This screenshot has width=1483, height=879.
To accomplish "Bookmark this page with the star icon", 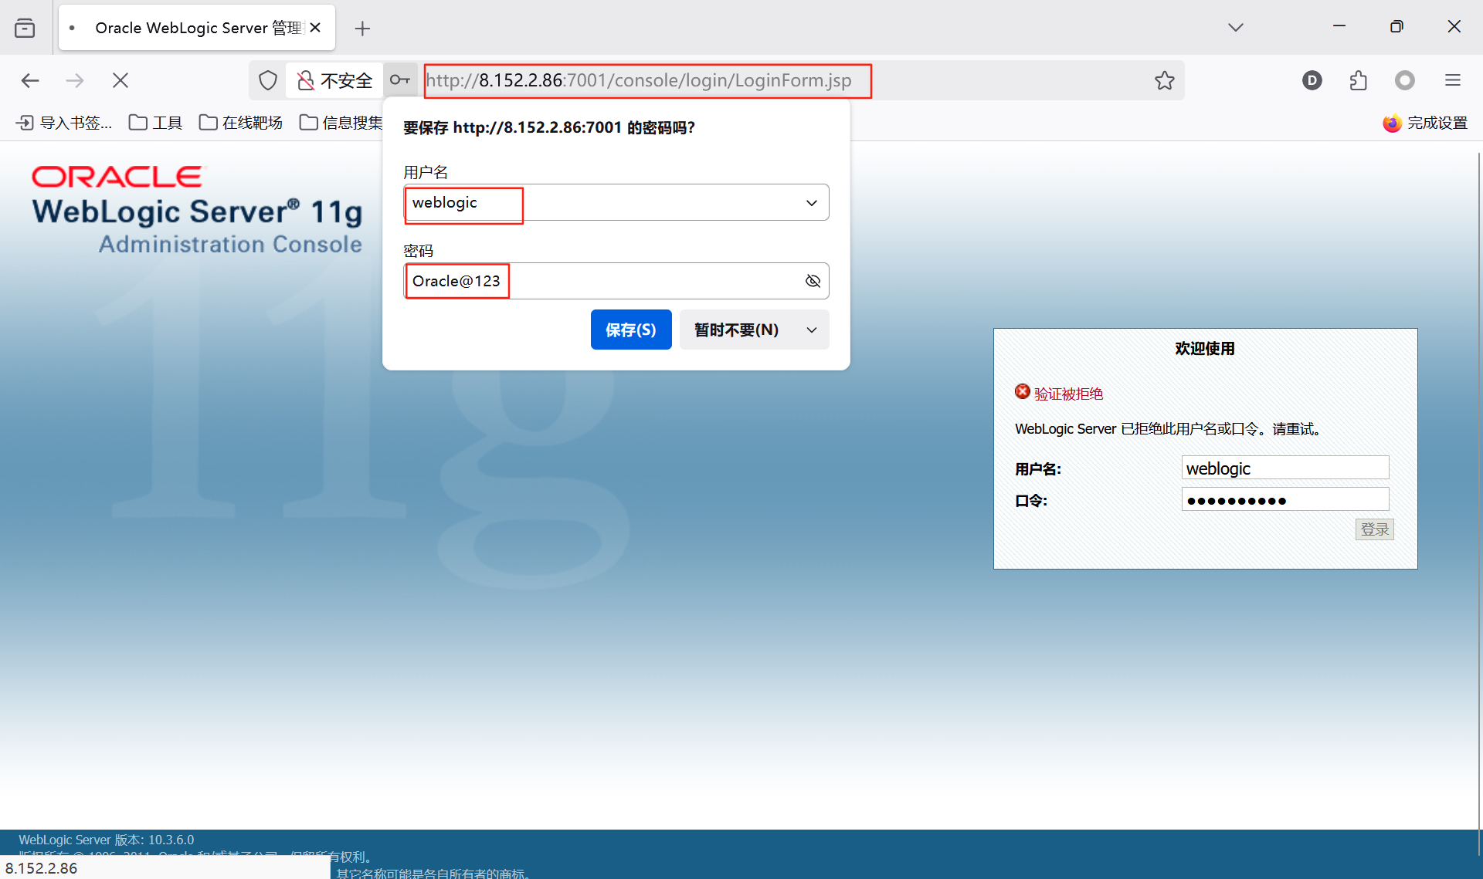I will (1165, 80).
